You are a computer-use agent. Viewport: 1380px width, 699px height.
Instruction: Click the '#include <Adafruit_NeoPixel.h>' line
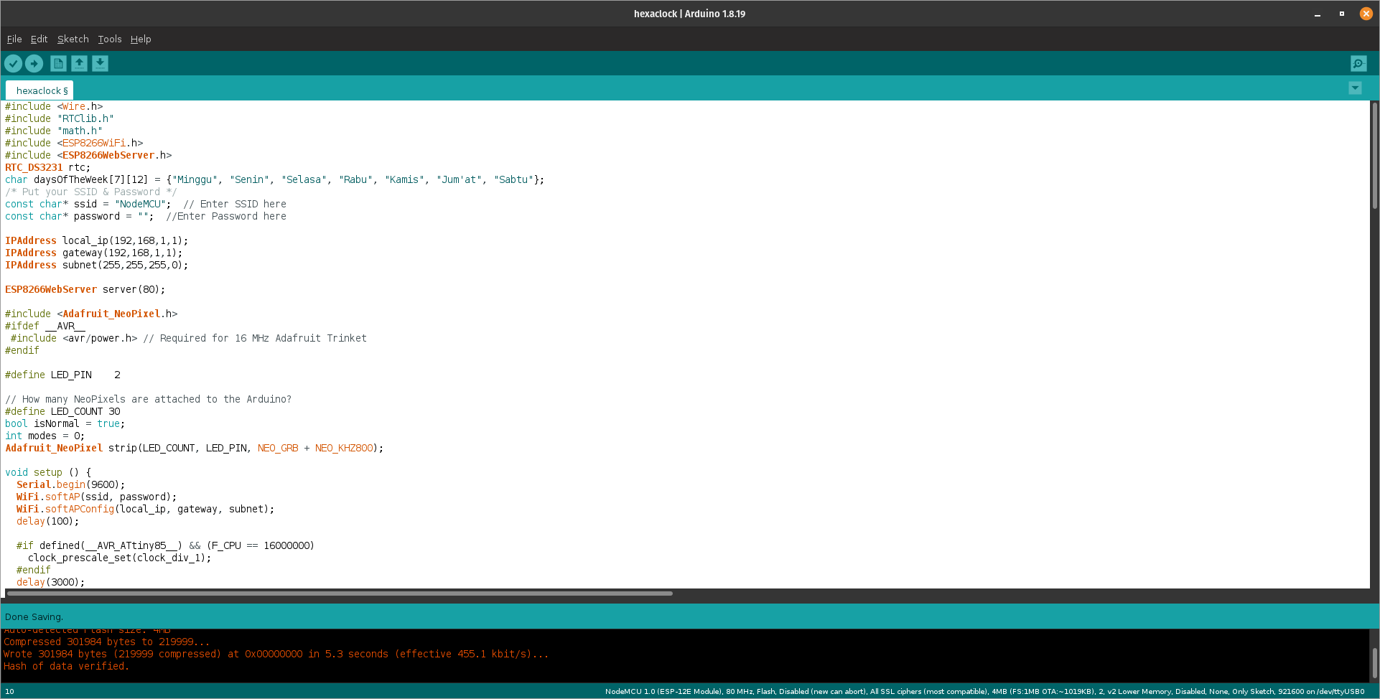[91, 314]
